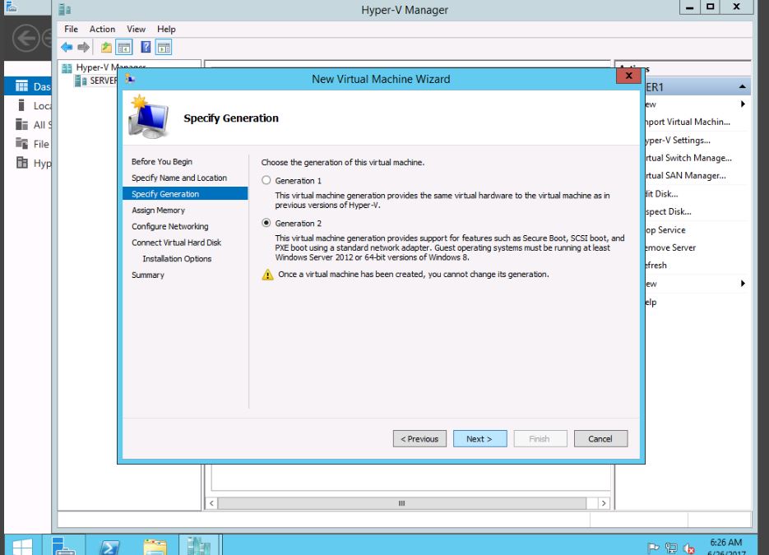Open Hyper-V Settings from the Actions pane
The image size is (769, 555).
(678, 141)
